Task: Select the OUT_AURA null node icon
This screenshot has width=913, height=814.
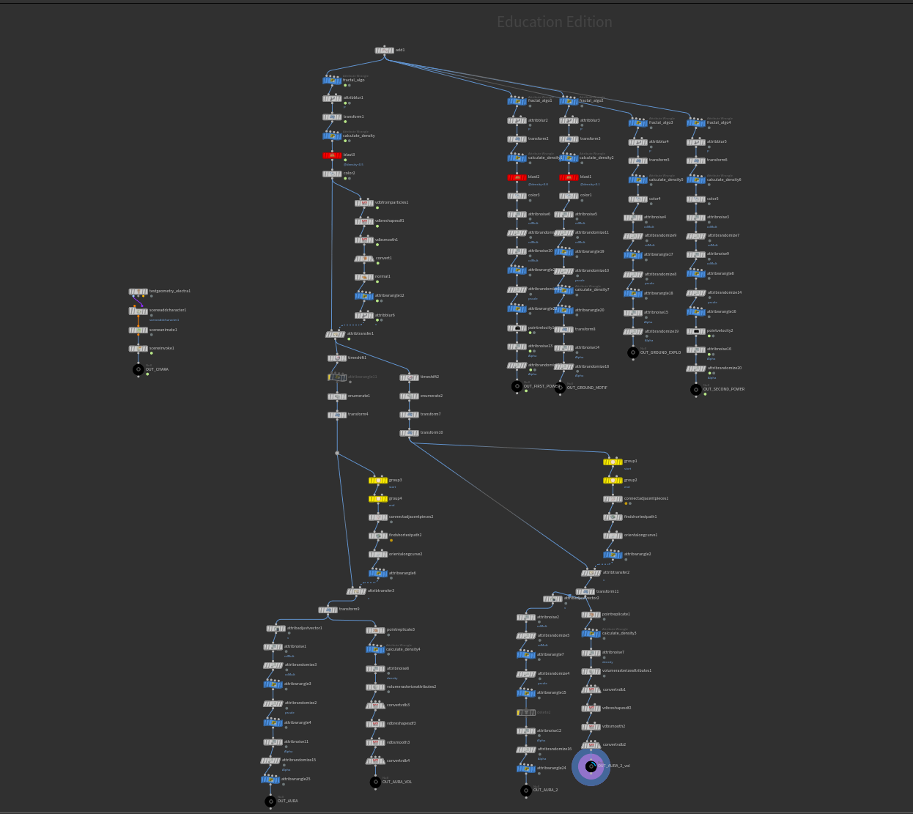Action: [270, 802]
